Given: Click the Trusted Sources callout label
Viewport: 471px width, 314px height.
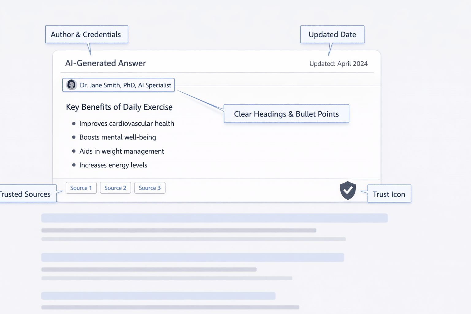Looking at the screenshot, I should (x=26, y=194).
